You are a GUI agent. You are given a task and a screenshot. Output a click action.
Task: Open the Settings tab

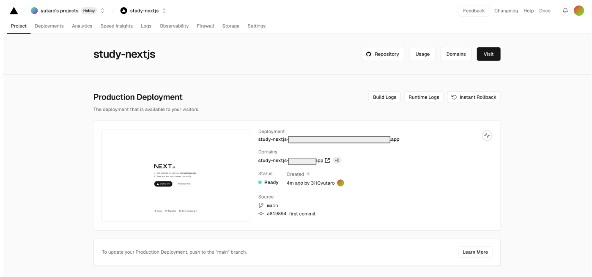[x=257, y=26]
